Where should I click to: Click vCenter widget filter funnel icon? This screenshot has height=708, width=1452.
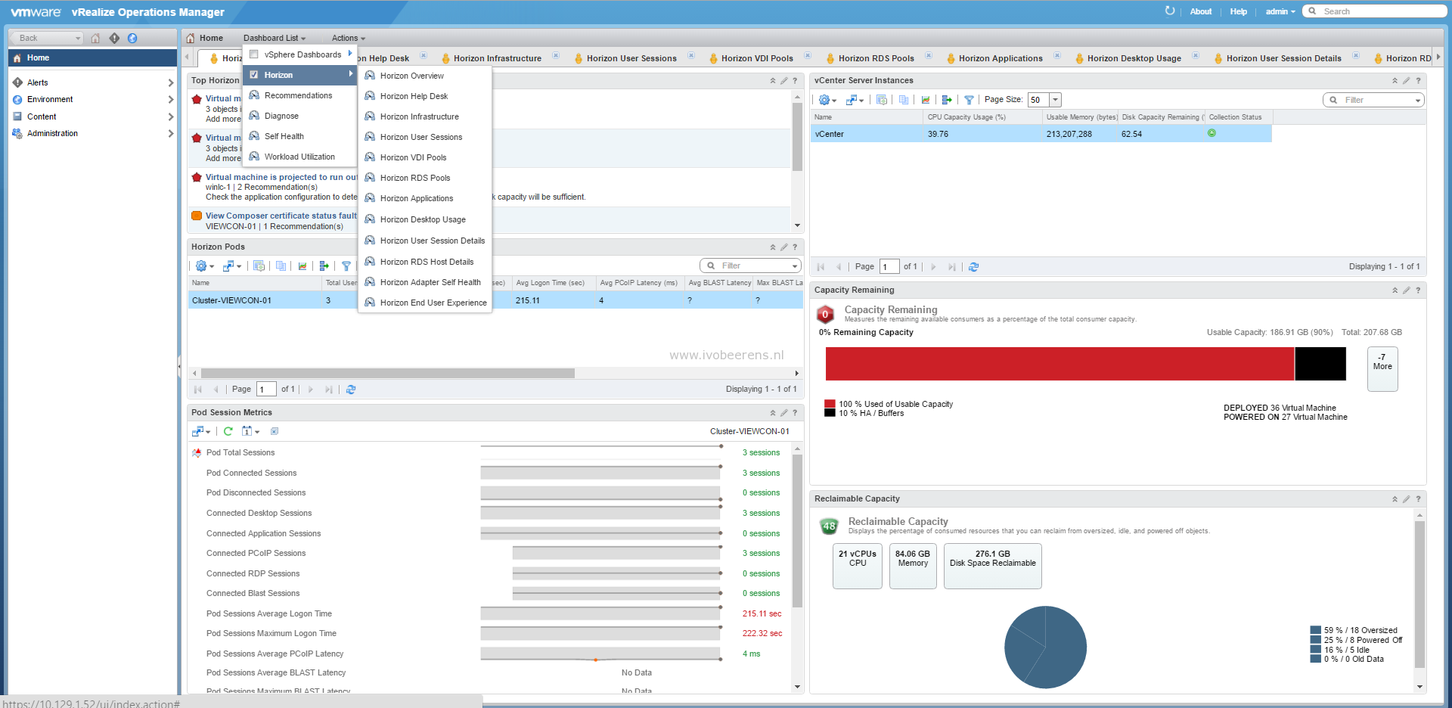coord(969,100)
